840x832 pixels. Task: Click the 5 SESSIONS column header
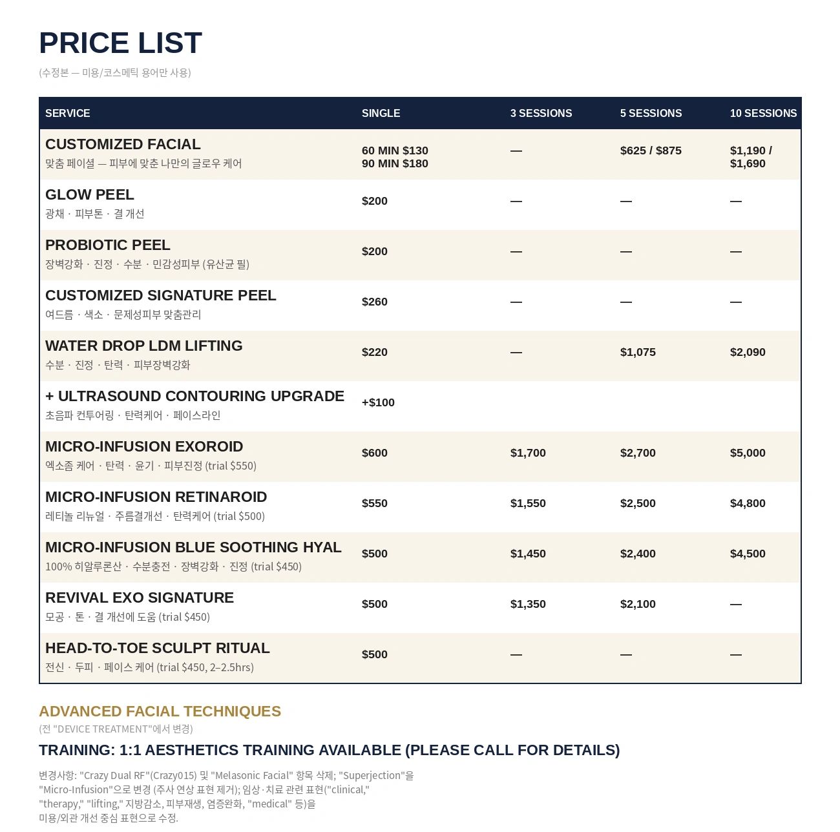tap(651, 113)
